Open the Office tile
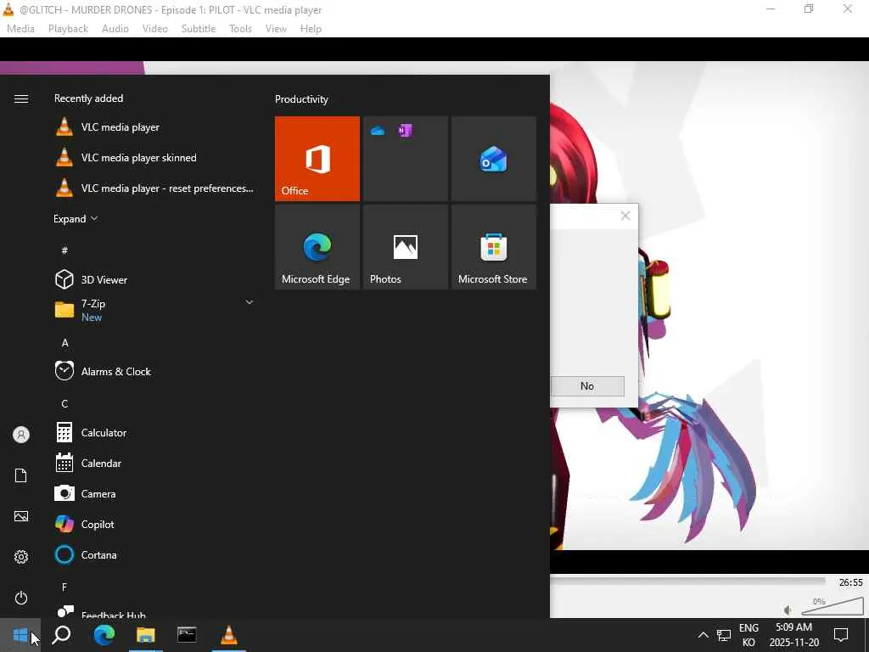The width and height of the screenshot is (869, 652). pos(317,159)
